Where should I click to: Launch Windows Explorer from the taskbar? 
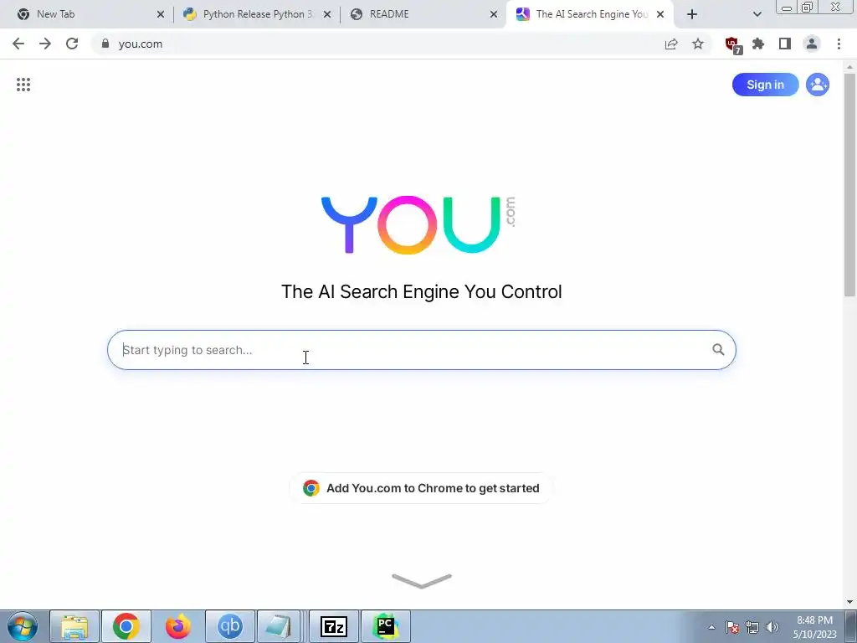pos(74,626)
